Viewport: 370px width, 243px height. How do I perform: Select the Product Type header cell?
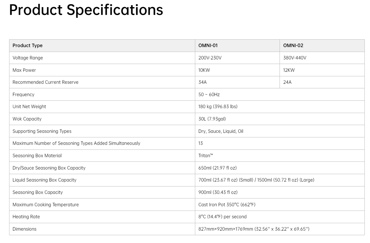pos(102,46)
